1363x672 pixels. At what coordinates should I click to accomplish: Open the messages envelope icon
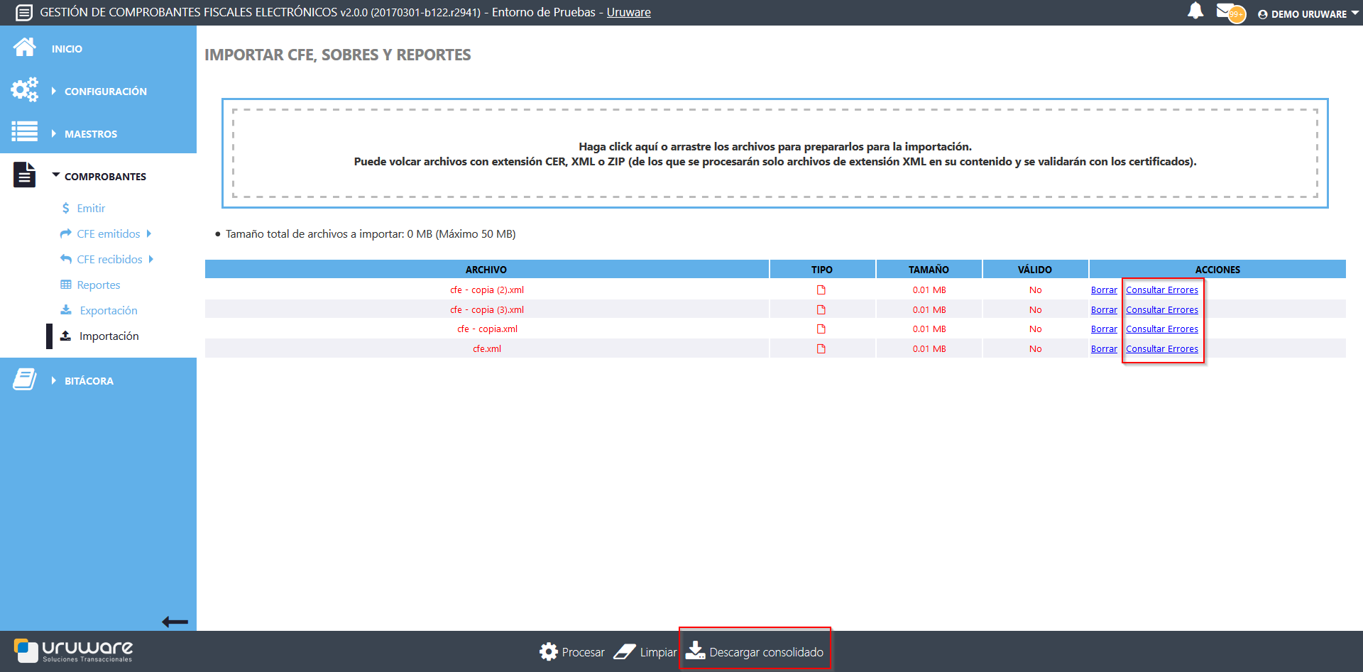tap(1225, 11)
